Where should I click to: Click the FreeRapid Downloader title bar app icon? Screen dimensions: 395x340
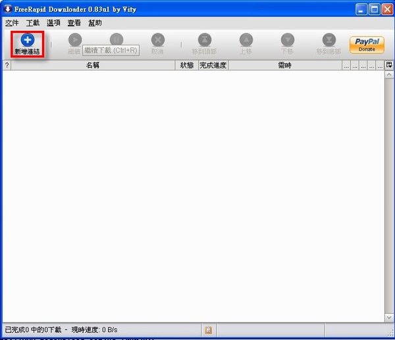[8, 9]
